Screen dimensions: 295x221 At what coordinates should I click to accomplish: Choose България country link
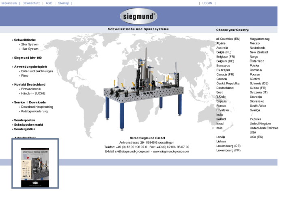tap(223, 70)
